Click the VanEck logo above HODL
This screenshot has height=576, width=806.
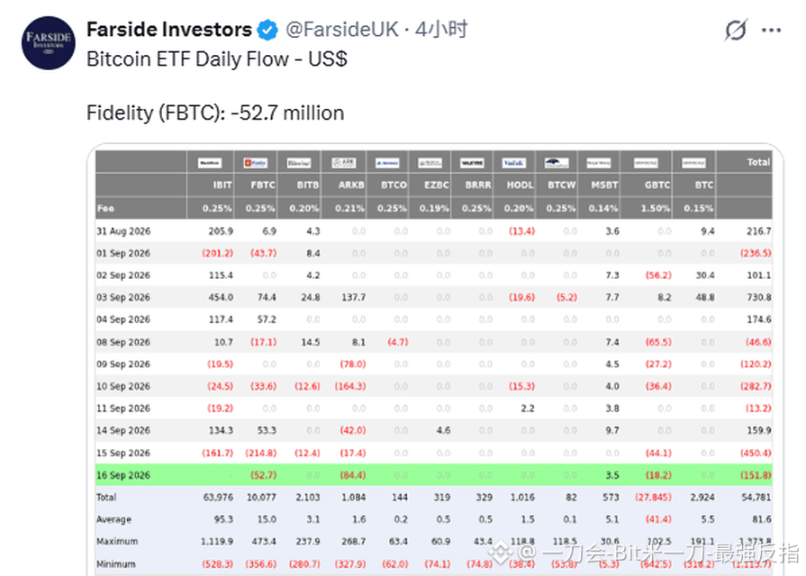[x=513, y=163]
